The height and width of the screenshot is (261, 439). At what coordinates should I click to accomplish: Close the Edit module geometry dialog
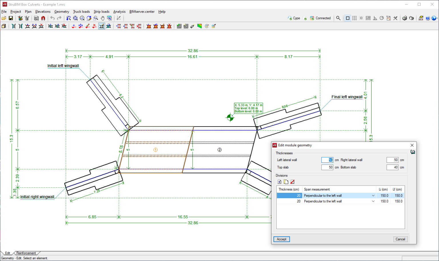coord(412,145)
